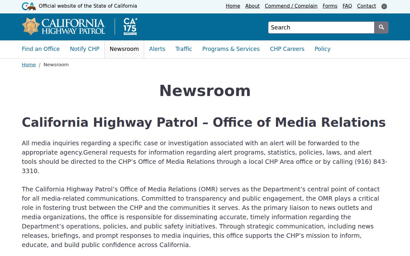Open the FAQ link

[347, 6]
